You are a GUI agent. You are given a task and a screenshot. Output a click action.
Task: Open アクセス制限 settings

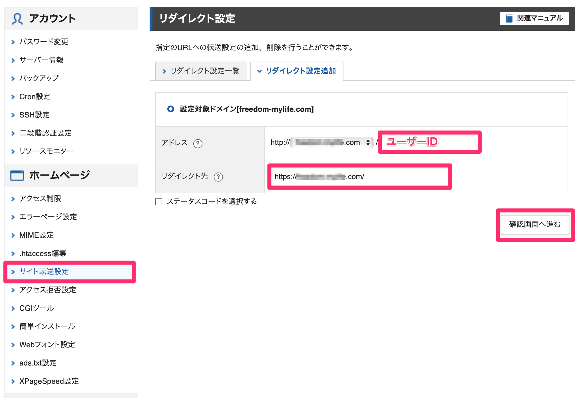(40, 198)
